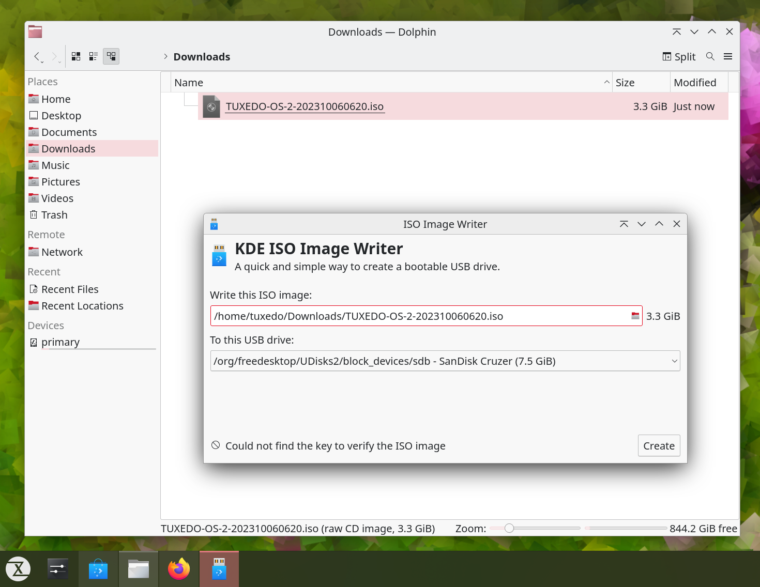
Task: Click the tree branch before the ISO file
Action: [191, 100]
